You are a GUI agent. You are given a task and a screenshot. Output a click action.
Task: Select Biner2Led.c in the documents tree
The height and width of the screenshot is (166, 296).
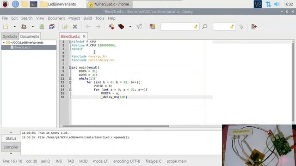tap(23, 47)
